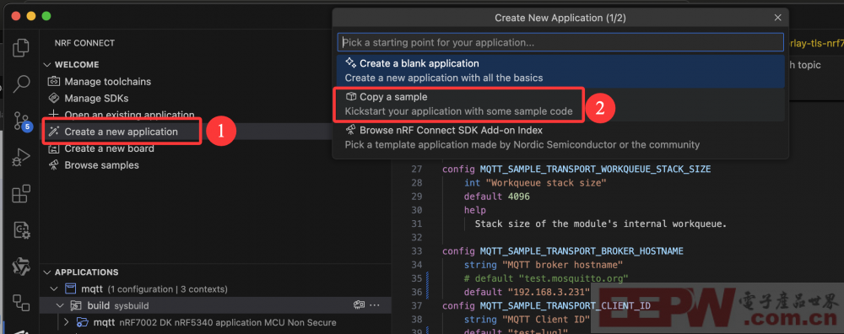The height and width of the screenshot is (334, 844).
Task: Collapse the WELCOME section
Action: [x=46, y=65]
